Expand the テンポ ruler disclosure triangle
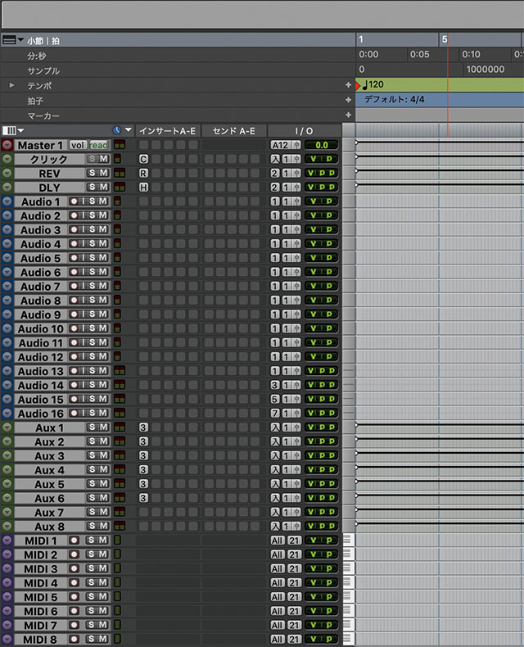This screenshot has height=647, width=524. click(12, 85)
